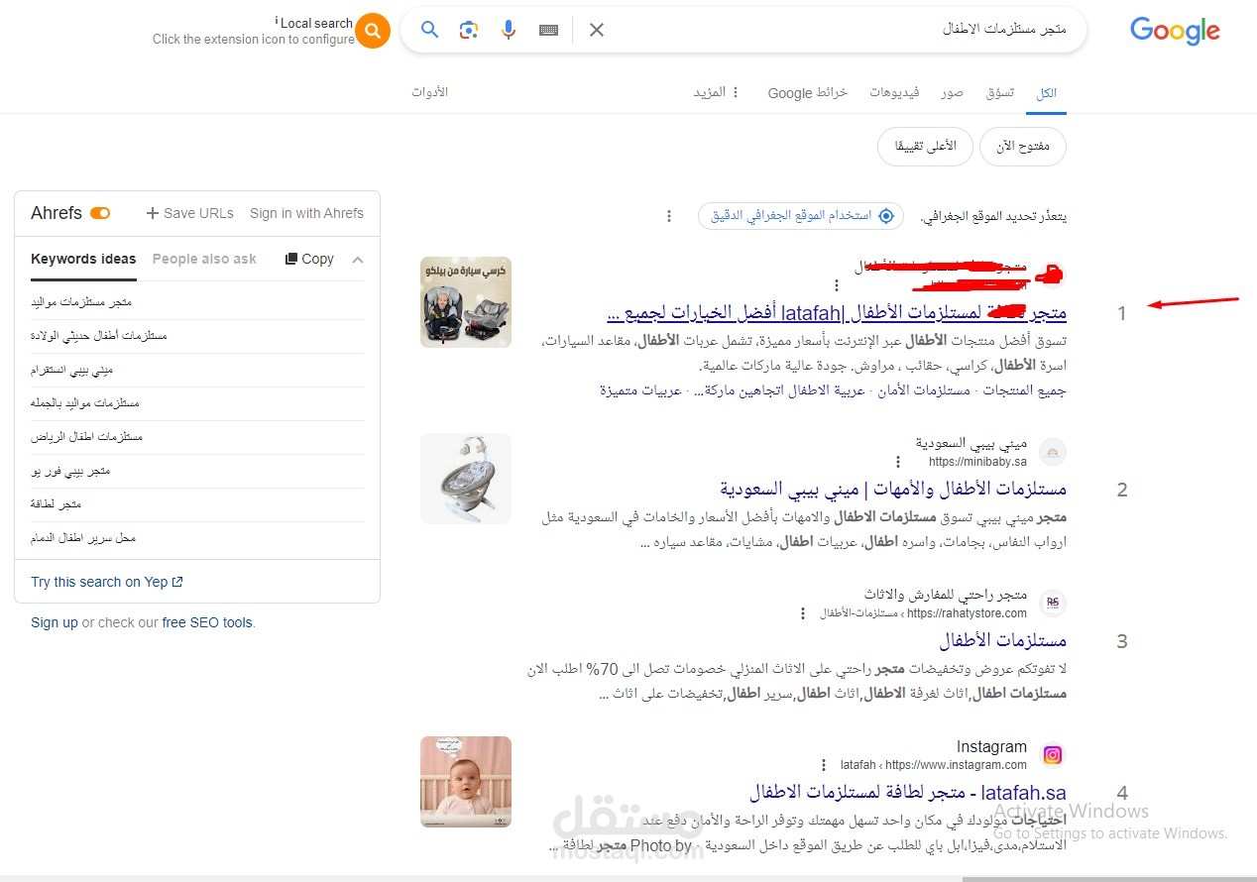Screen dimensions: 1257x882
Task: Open مستلزمات الأطفال rahatystore result title
Action: coord(1003,640)
